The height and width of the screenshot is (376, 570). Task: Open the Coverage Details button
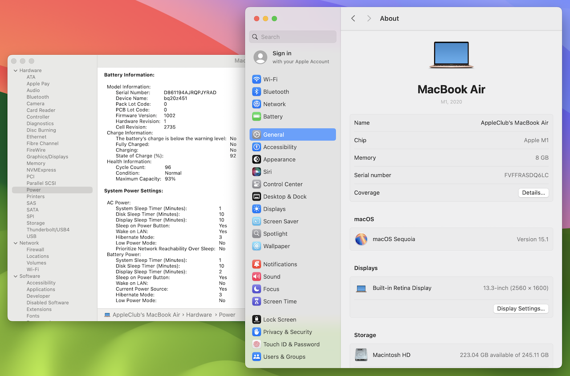533,193
